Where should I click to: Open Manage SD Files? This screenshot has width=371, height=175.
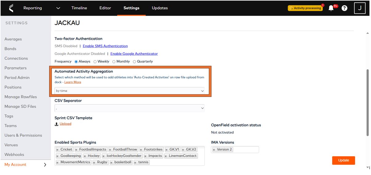pos(20,106)
